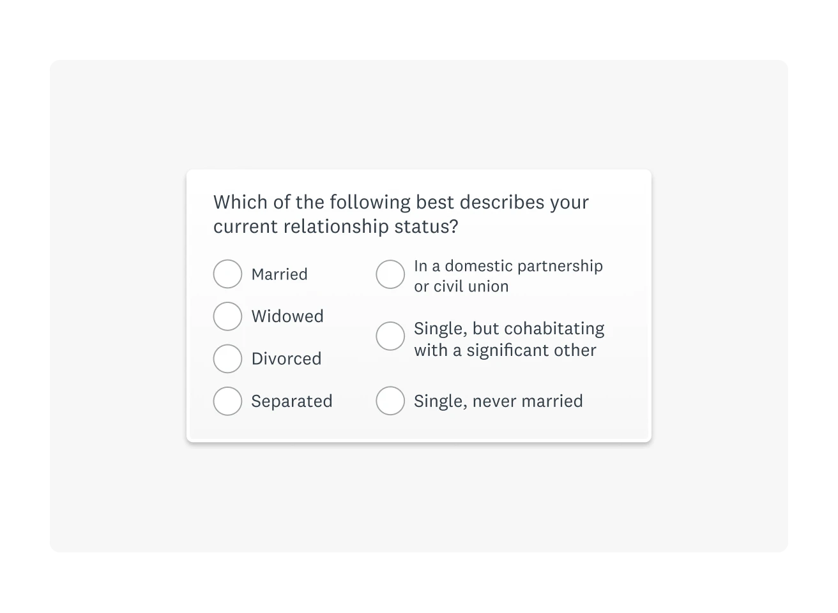Click the "In a domestic partnership" text line
This screenshot has height=613, width=838.
coord(508,265)
